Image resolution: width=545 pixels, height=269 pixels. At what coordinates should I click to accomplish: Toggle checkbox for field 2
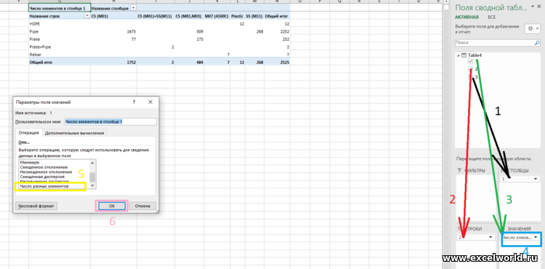471,69
